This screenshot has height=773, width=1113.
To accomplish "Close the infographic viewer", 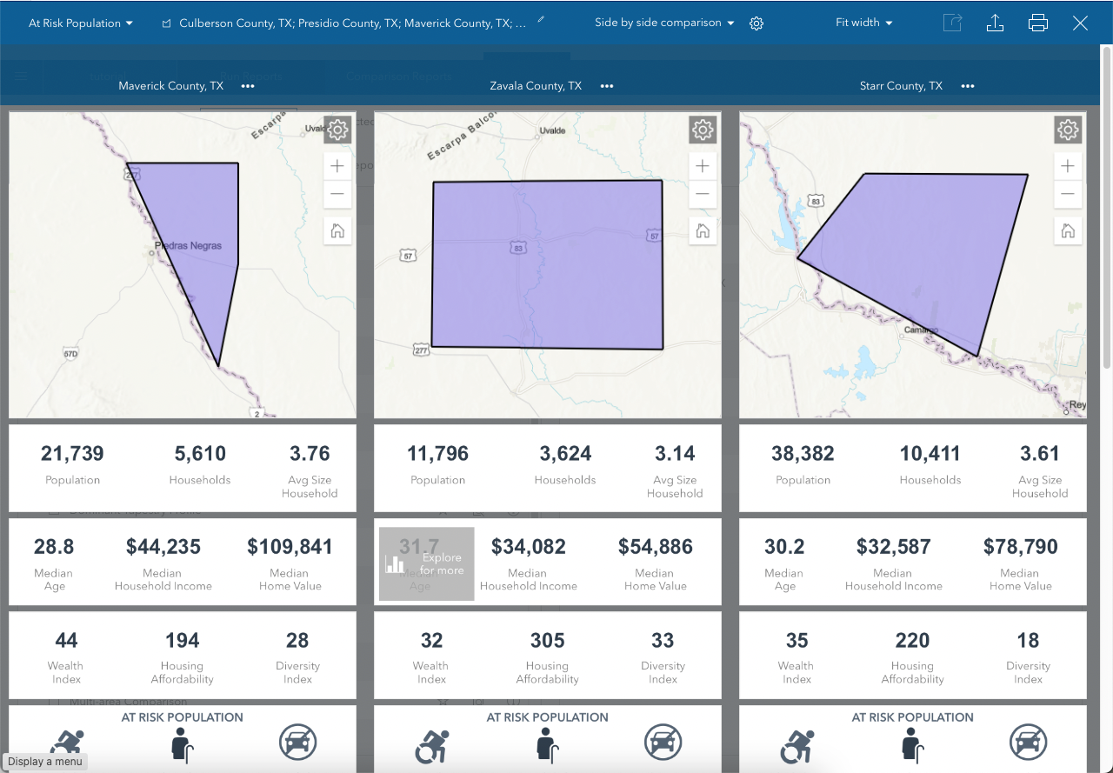I will click(x=1080, y=23).
